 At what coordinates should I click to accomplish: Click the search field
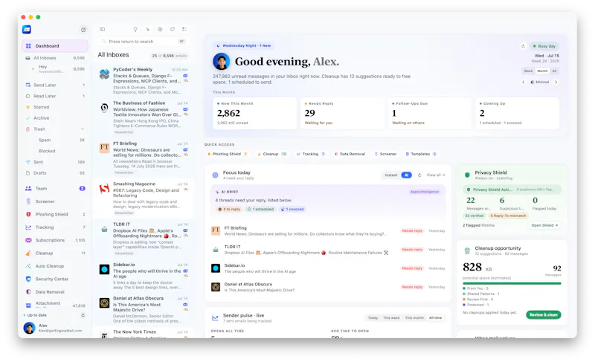coord(144,42)
